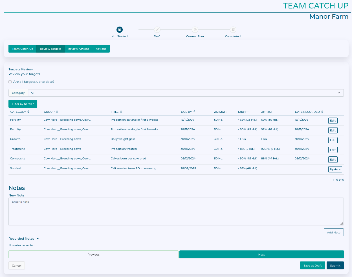Click the Not Started step icon

[120, 30]
